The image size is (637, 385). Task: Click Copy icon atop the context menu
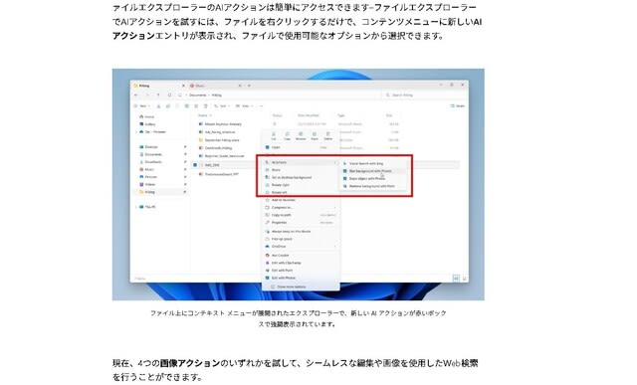pos(287,135)
